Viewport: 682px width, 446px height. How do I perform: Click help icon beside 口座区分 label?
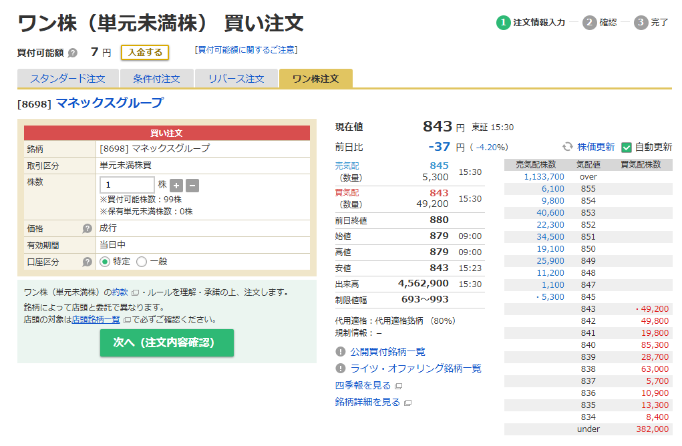(87, 262)
